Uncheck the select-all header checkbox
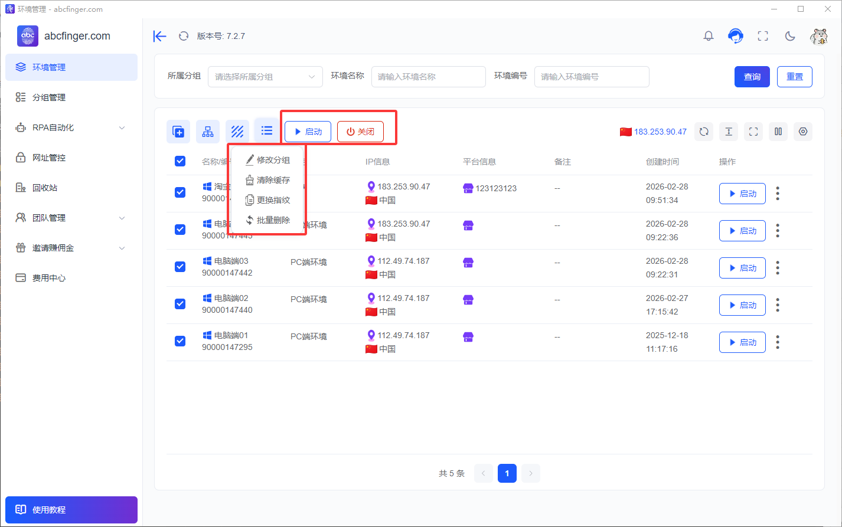842x527 pixels. pos(180,161)
